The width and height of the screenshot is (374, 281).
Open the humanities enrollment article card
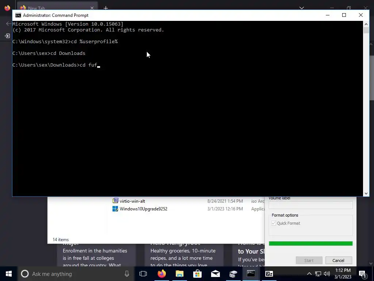point(96,255)
